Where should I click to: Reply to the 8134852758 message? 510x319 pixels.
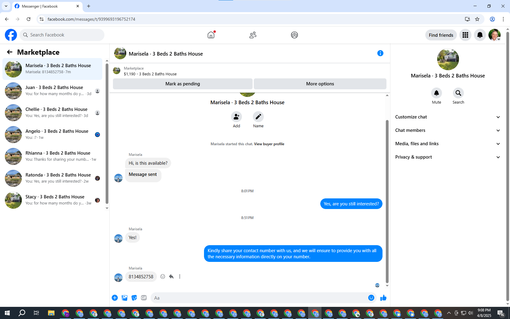[x=171, y=276]
